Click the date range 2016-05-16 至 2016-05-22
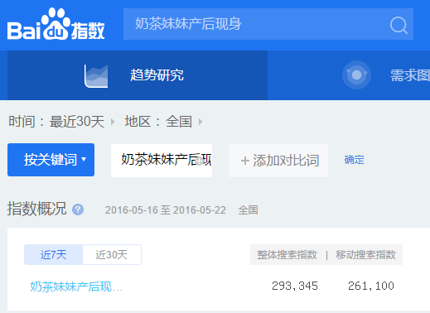 pyautogui.click(x=166, y=210)
